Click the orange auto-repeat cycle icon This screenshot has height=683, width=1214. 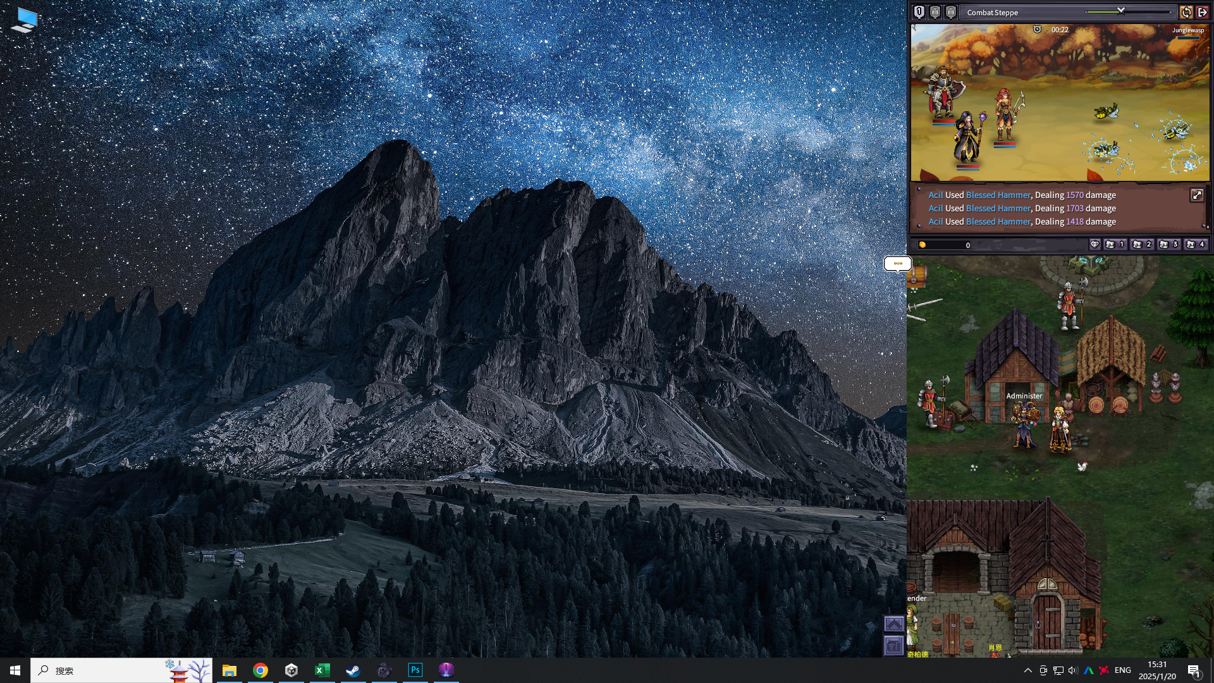1186,12
